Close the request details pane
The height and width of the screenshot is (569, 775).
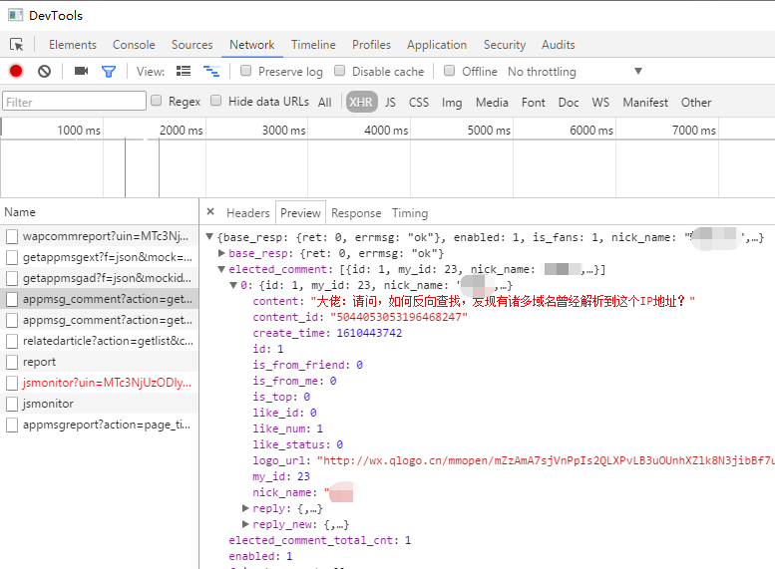(210, 212)
